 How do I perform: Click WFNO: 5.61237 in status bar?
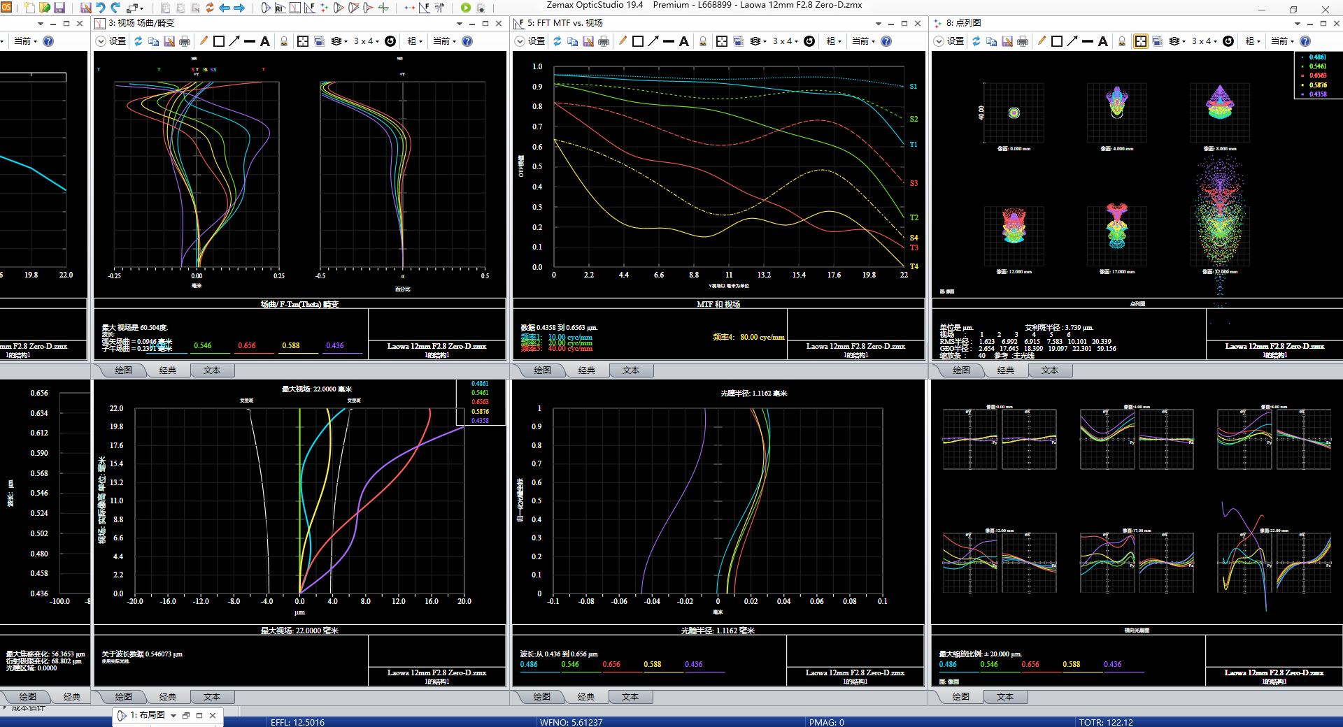click(x=571, y=722)
